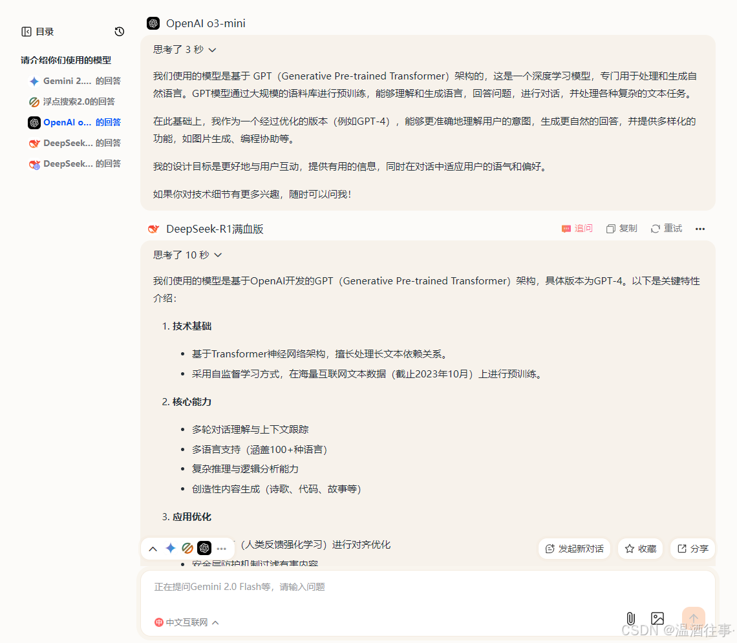Click the DeepSeek whale logo in answer header
737x643 pixels.
click(x=153, y=229)
